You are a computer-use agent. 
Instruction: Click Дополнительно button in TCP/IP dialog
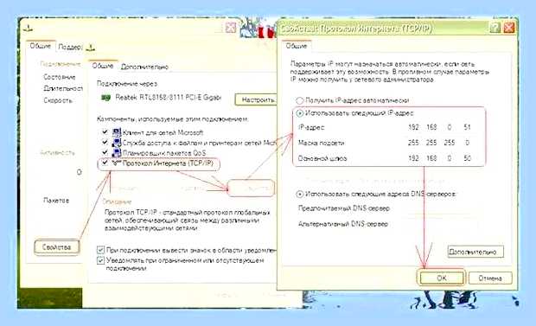[475, 252]
